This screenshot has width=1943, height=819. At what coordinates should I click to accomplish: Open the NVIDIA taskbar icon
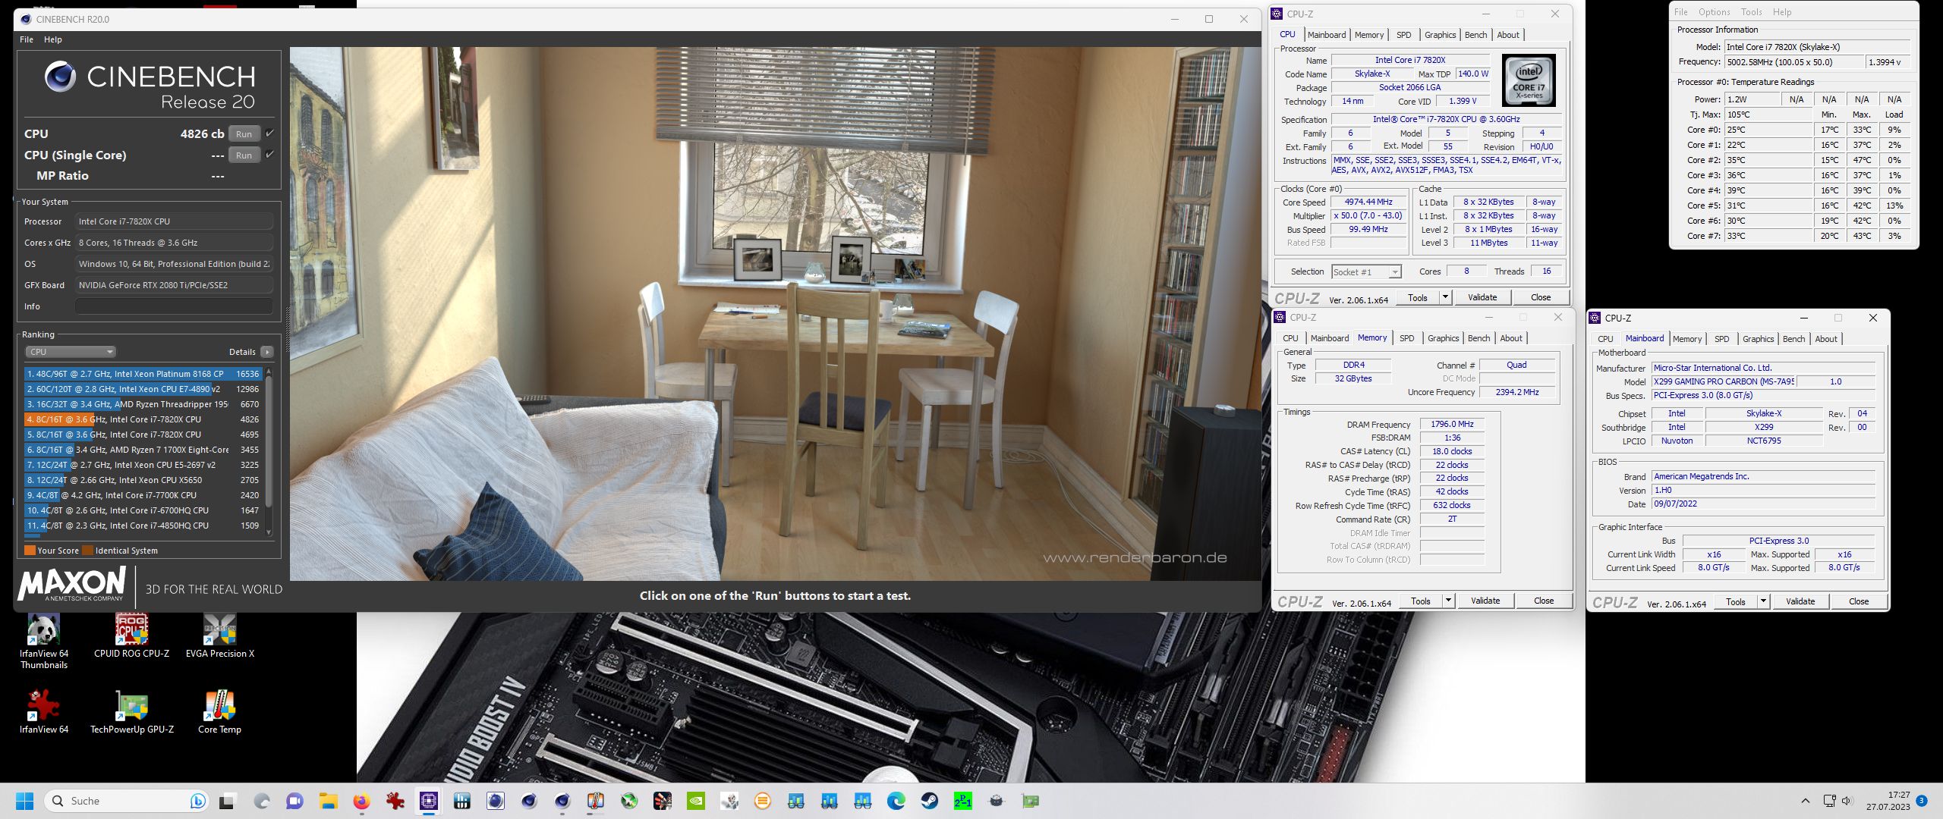[x=696, y=801]
